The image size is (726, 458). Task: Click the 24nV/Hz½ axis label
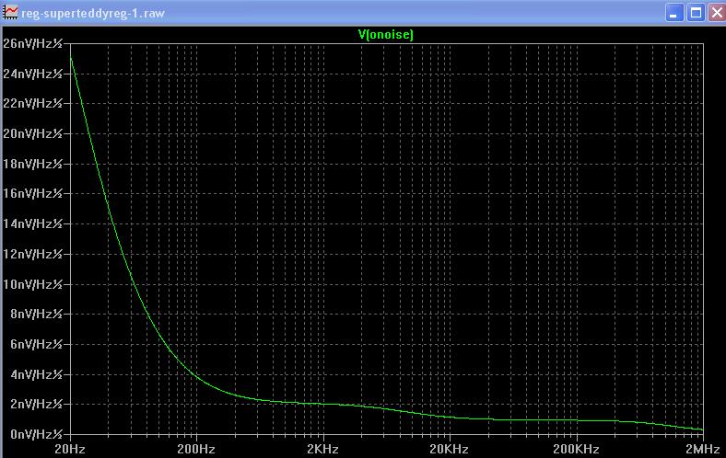[x=32, y=74]
